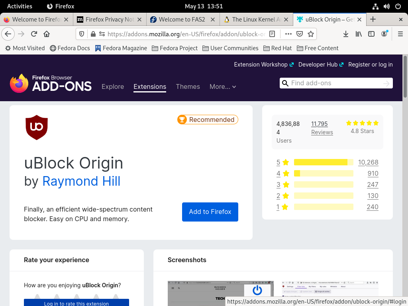Open the 10,268 five-star reviews count
This screenshot has height=306, width=408.
368,163
